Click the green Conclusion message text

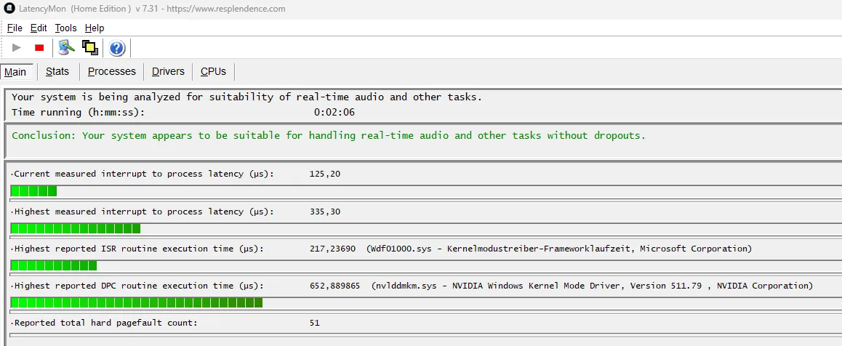pos(329,136)
